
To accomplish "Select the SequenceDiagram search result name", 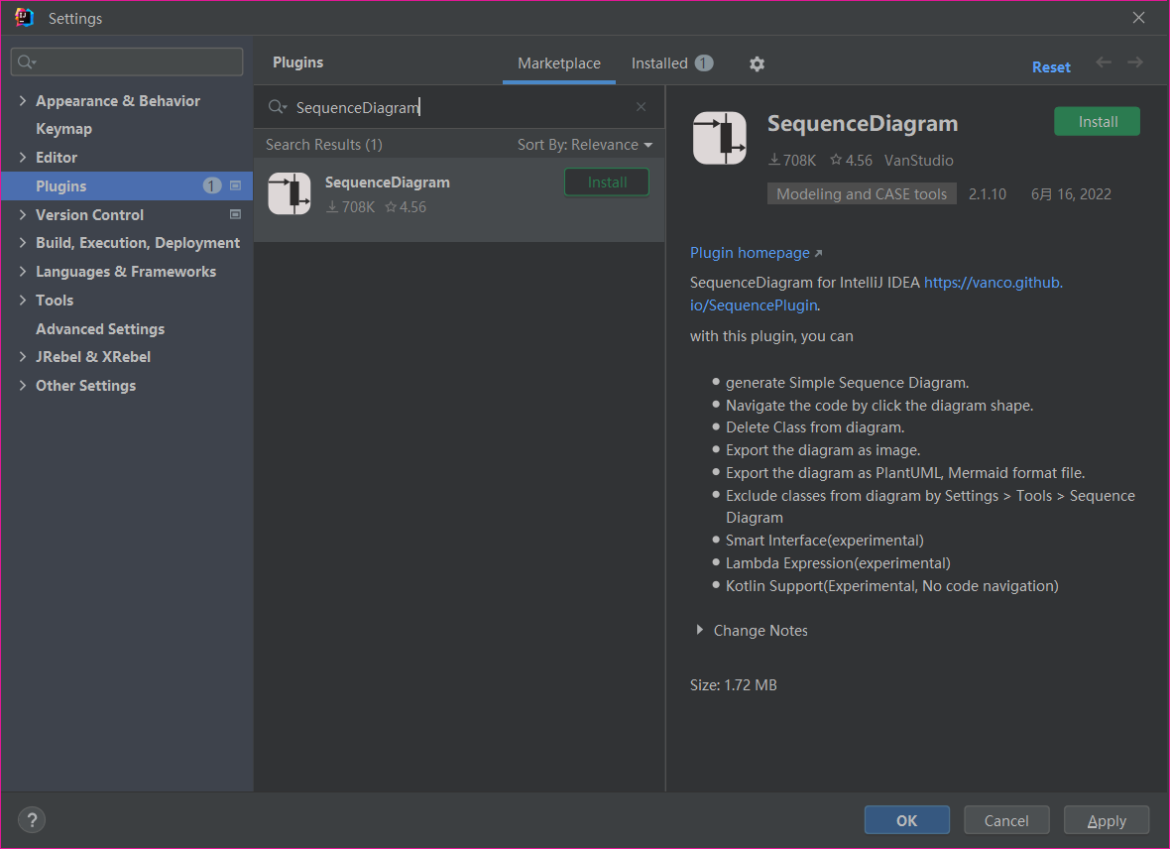I will [x=388, y=182].
